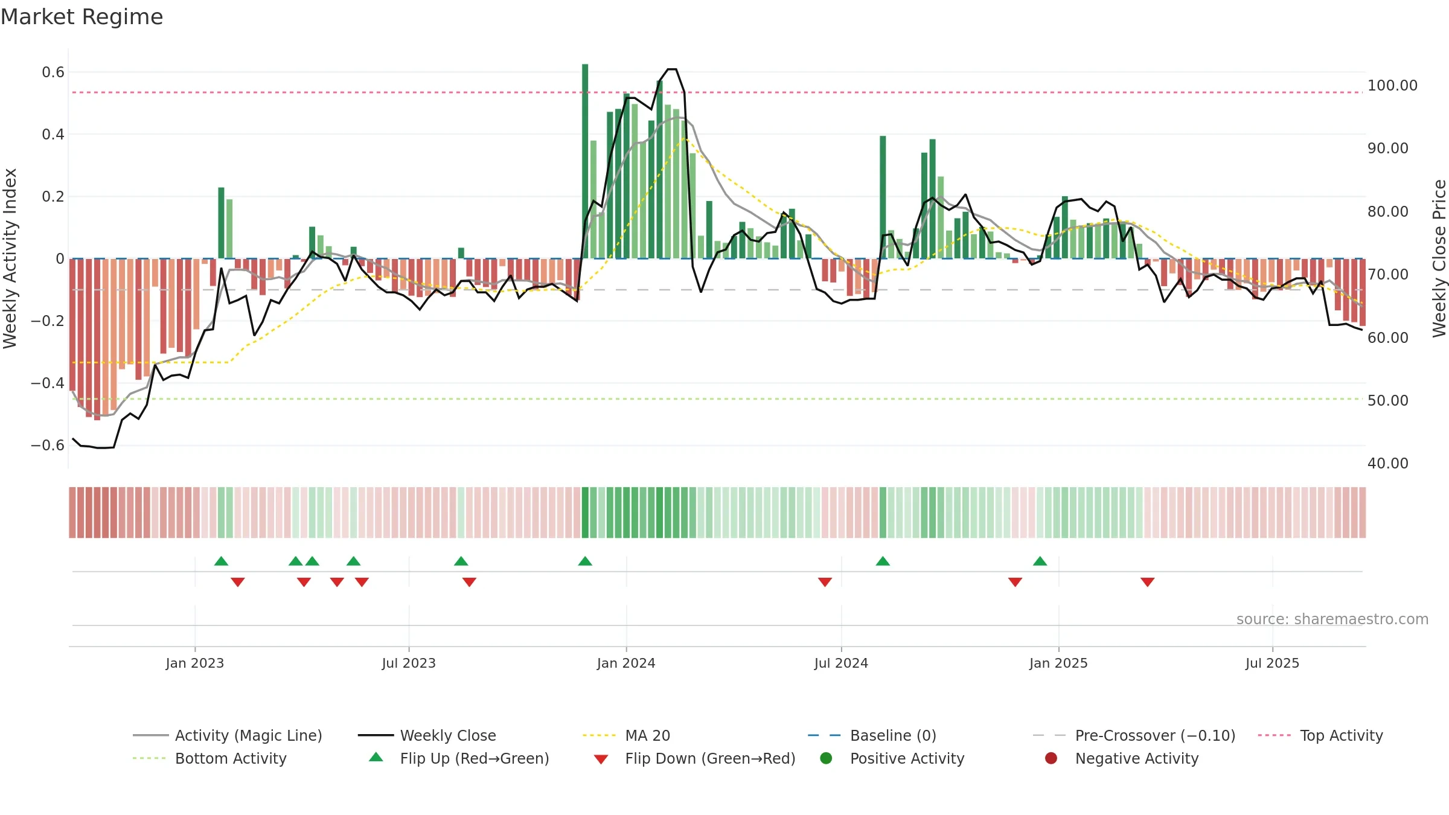Click the Jan 2023 axis label

pyautogui.click(x=195, y=663)
